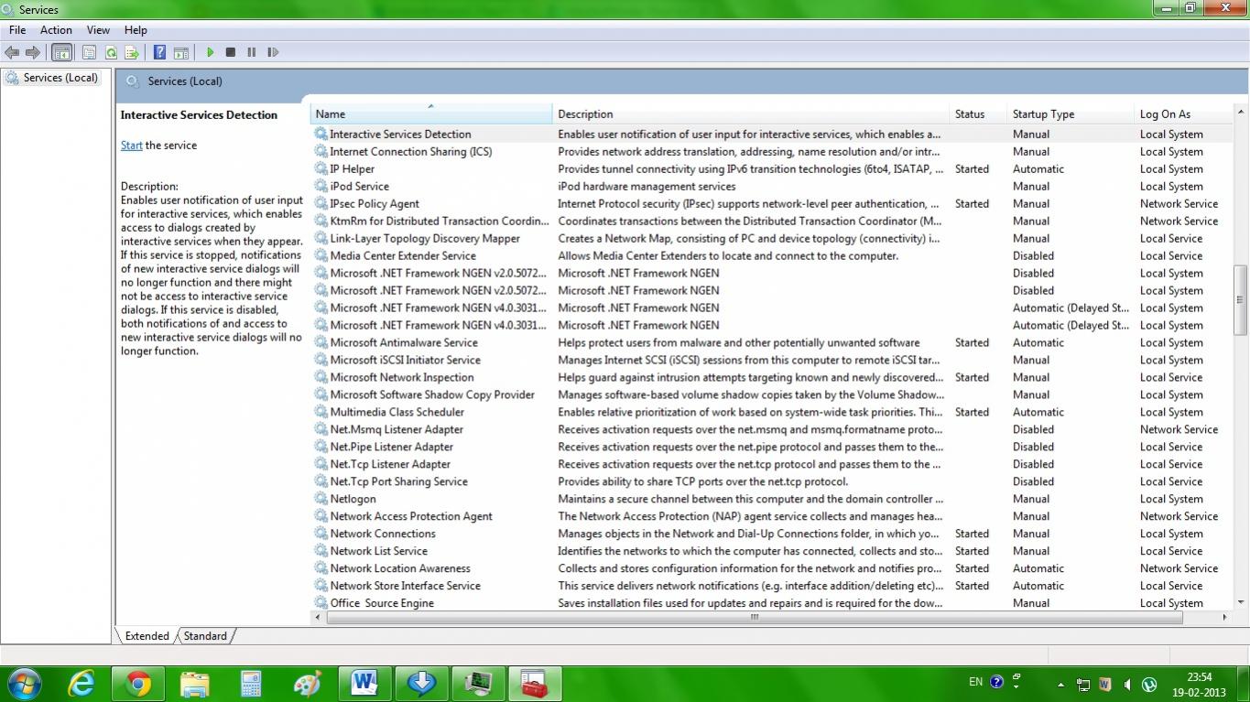The width and height of the screenshot is (1250, 702).
Task: Switch to Microsoft Word on taskbar
Action: click(x=364, y=684)
